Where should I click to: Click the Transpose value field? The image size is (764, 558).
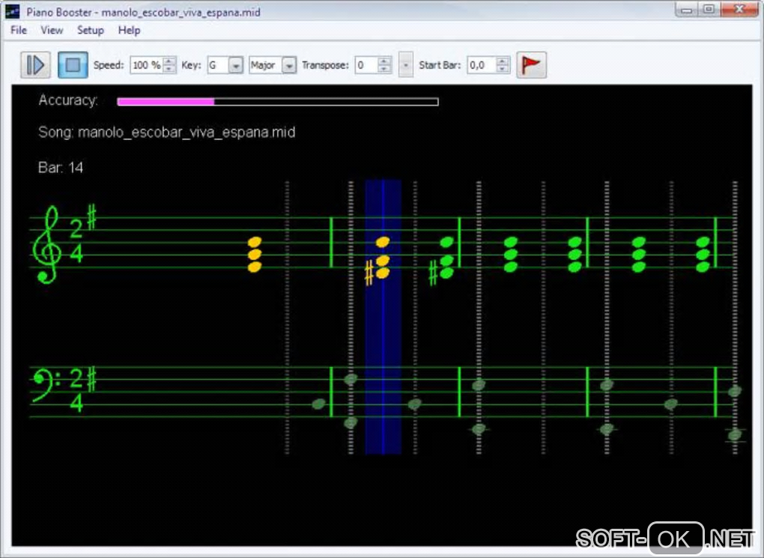(366, 65)
